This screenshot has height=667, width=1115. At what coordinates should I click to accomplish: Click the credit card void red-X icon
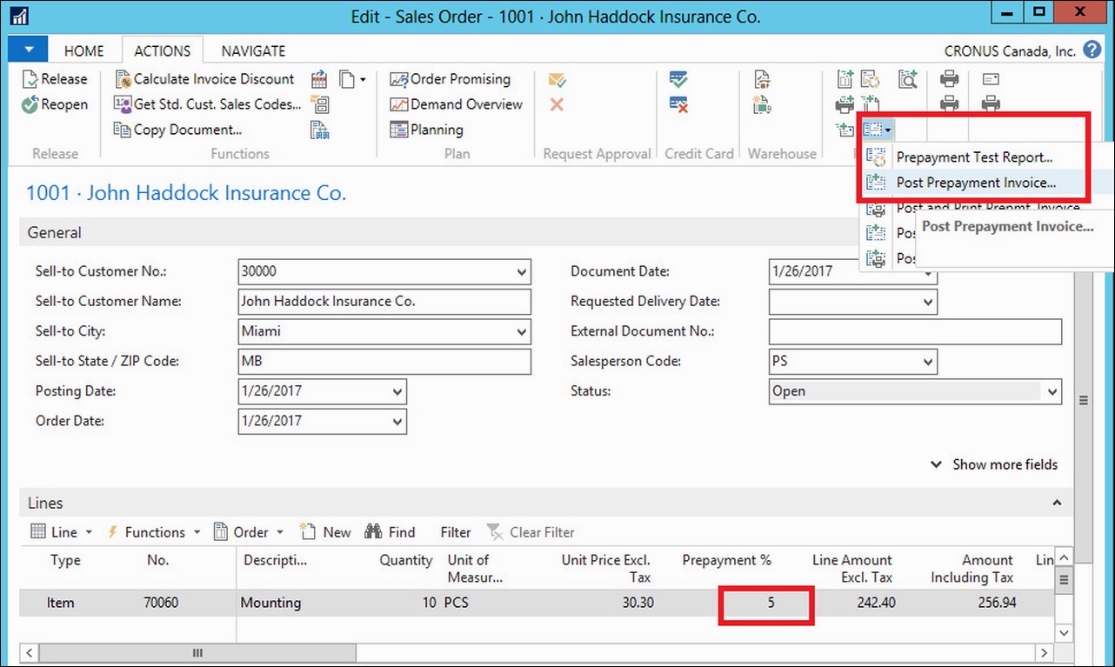pyautogui.click(x=678, y=104)
